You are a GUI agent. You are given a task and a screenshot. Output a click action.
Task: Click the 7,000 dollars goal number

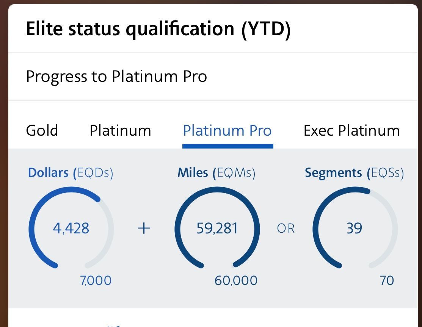click(96, 281)
